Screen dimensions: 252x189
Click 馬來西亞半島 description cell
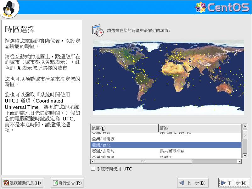[x=172, y=151]
